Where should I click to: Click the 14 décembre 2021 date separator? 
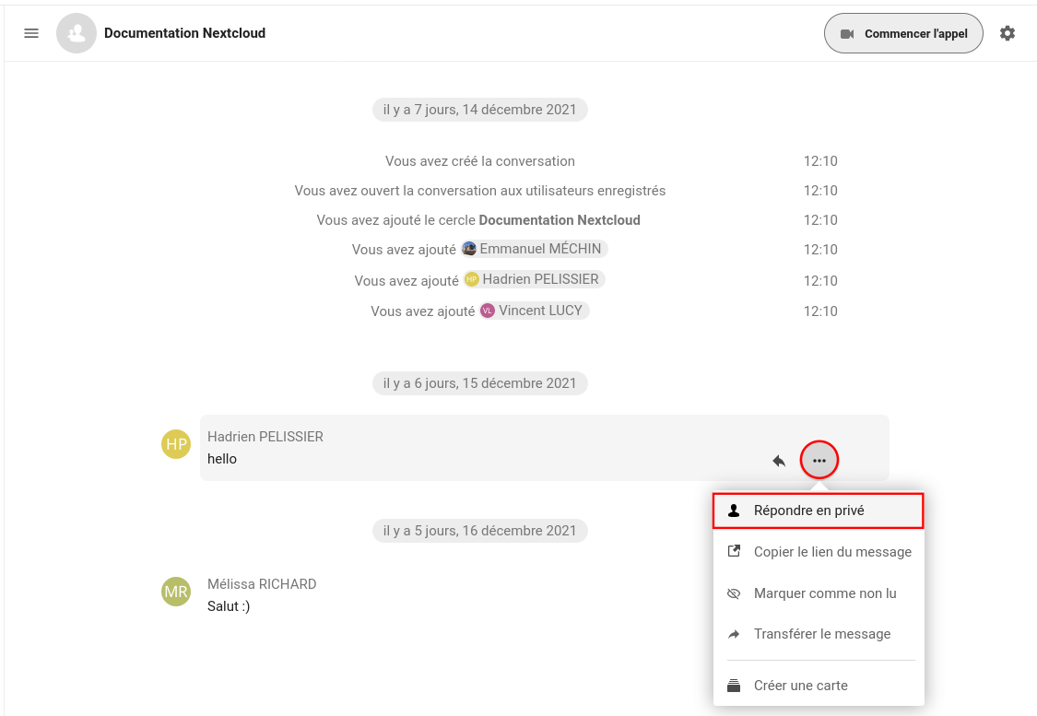[x=479, y=110]
